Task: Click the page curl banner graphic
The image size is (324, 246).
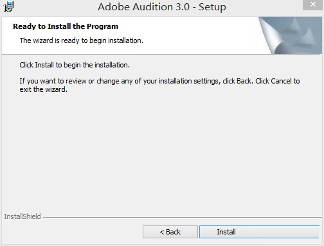Action: tap(290, 35)
